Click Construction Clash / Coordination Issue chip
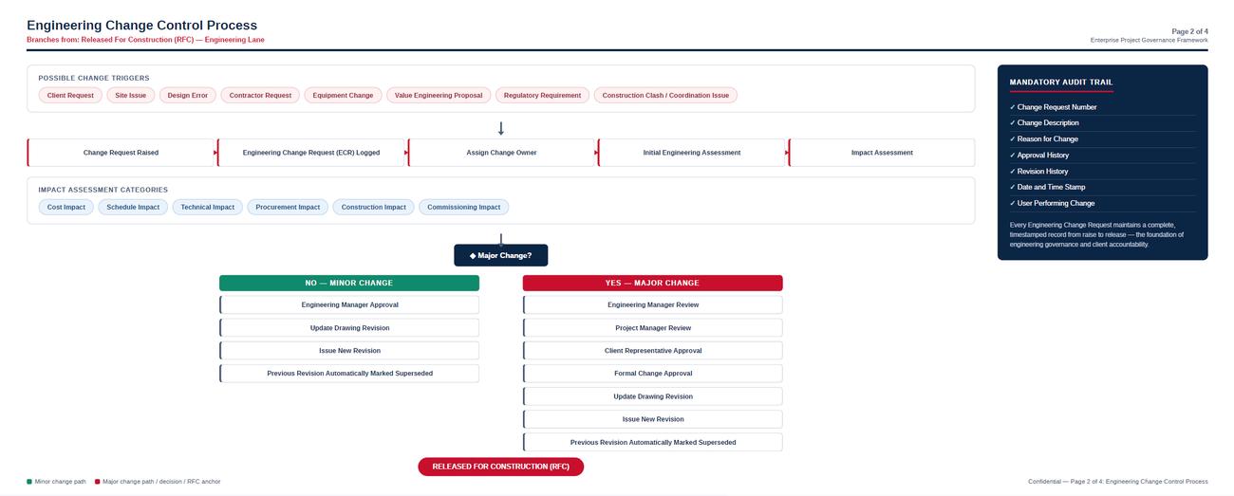 [665, 95]
